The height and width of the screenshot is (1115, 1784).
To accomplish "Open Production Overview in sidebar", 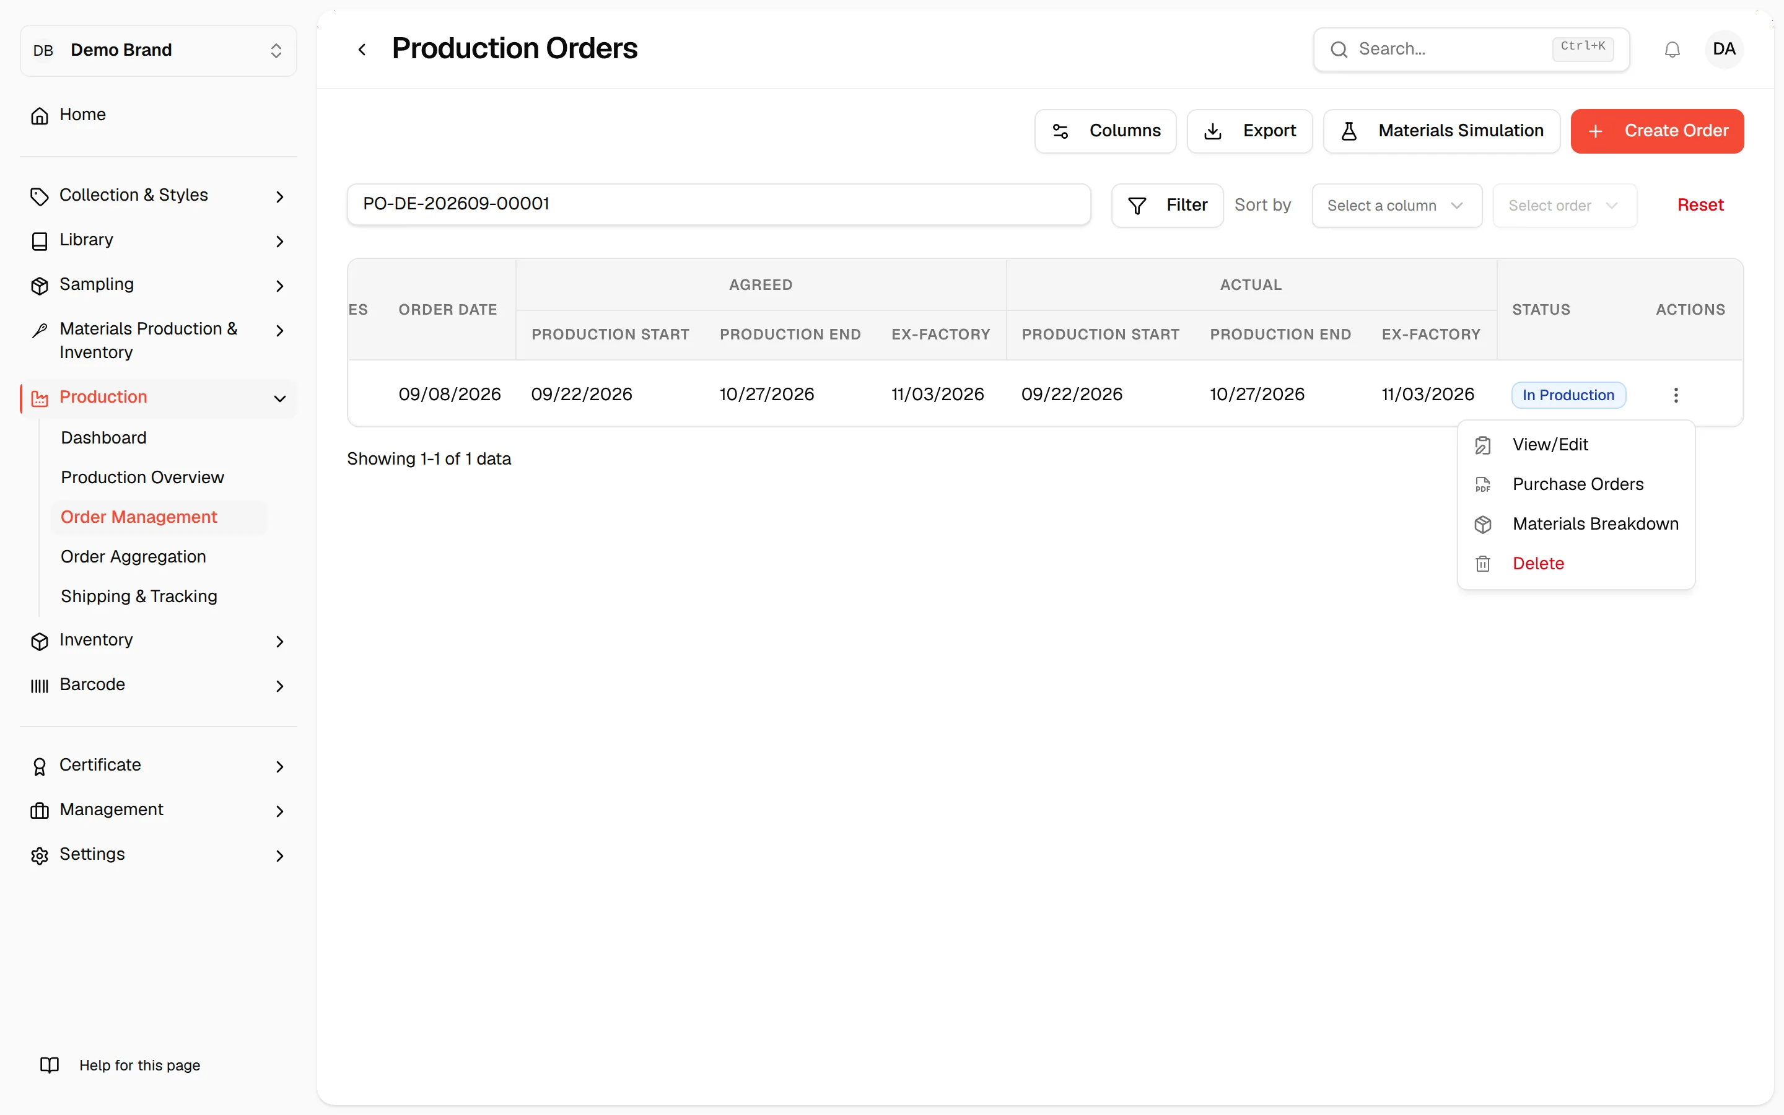I will (x=142, y=478).
